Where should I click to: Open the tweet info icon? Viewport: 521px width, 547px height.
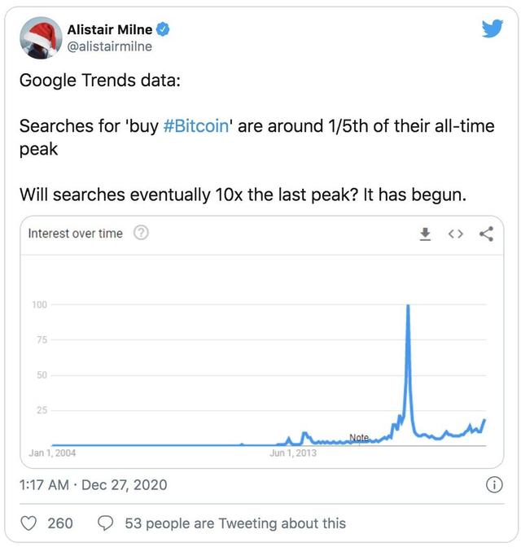click(x=493, y=485)
